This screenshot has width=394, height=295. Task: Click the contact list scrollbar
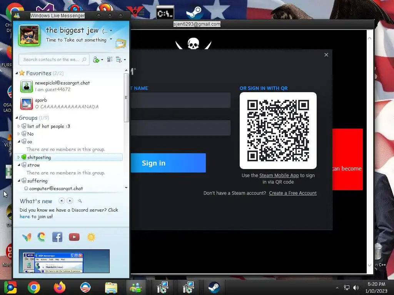[x=126, y=98]
